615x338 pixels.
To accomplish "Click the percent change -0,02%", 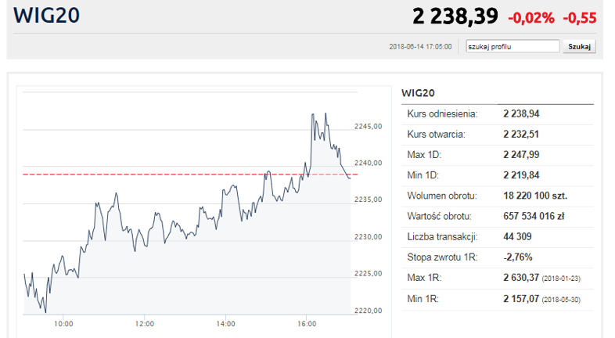I will click(x=531, y=18).
